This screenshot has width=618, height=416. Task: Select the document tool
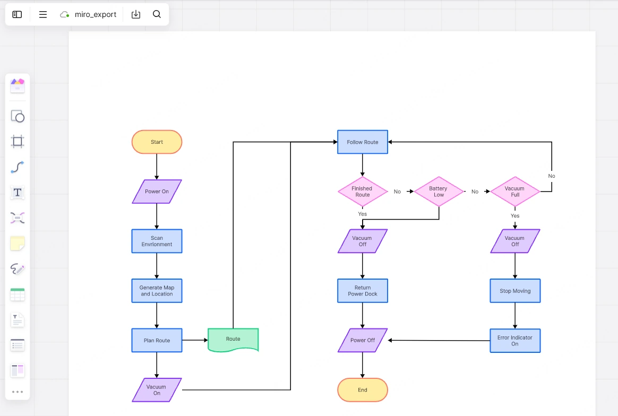tap(18, 320)
